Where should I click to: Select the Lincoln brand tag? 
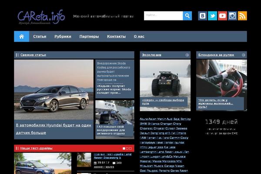(144, 157)
